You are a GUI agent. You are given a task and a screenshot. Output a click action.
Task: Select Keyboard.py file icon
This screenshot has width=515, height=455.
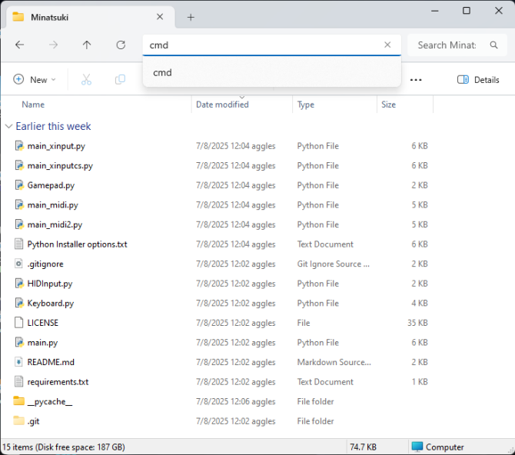[x=19, y=304]
